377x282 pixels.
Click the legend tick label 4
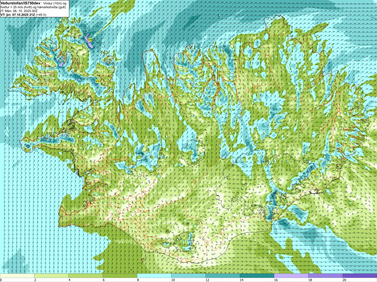[69, 280]
